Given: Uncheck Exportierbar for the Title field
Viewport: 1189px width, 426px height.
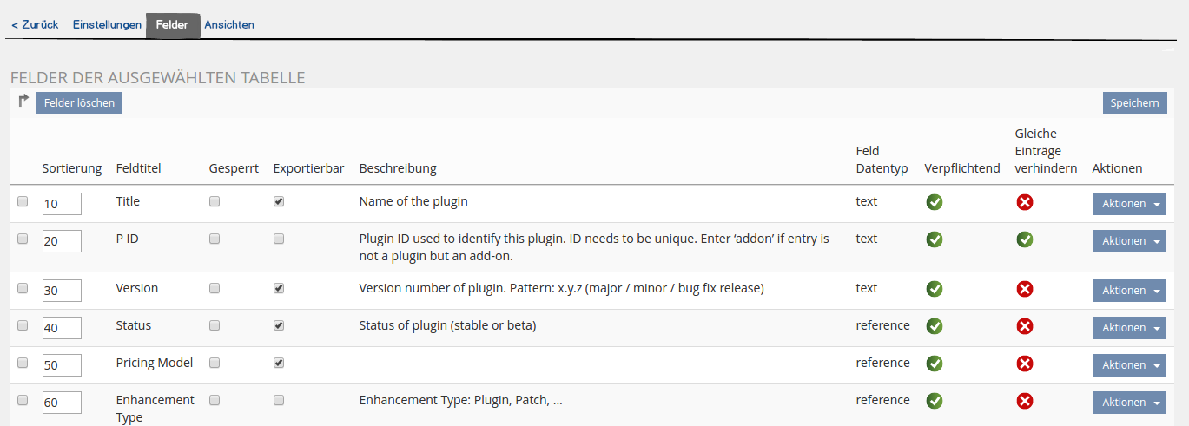Looking at the screenshot, I should (x=279, y=201).
